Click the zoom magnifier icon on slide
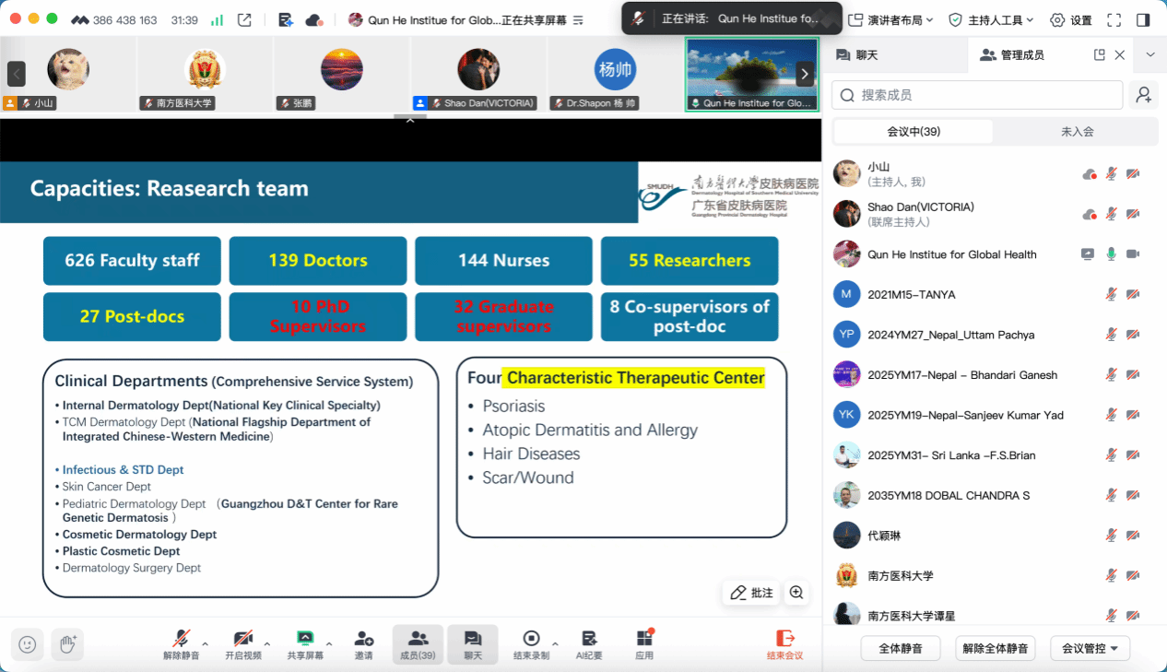Viewport: 1167px width, 672px height. click(796, 593)
